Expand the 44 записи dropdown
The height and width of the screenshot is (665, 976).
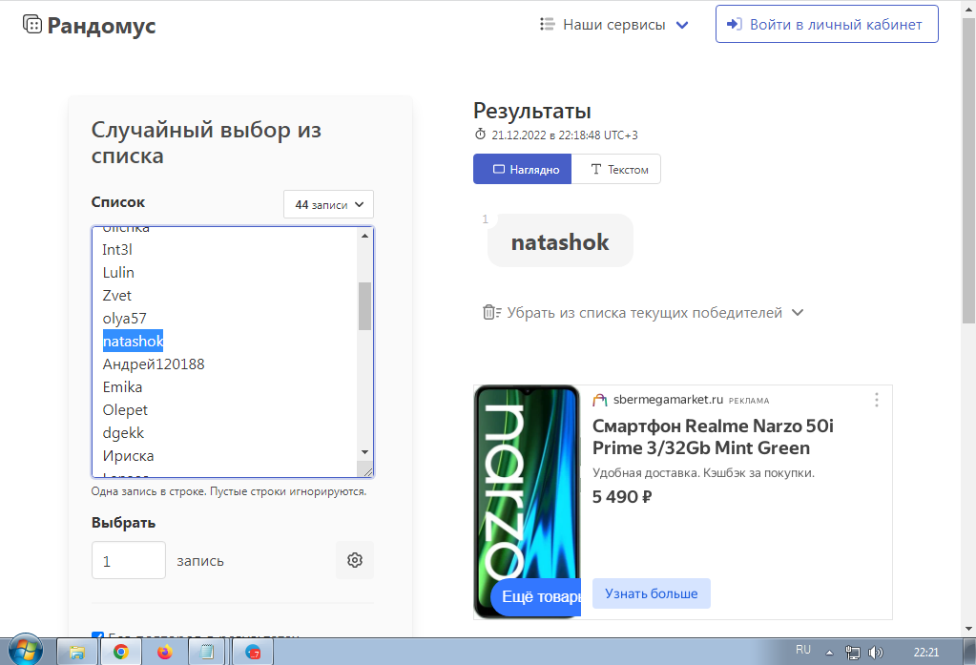pos(328,204)
